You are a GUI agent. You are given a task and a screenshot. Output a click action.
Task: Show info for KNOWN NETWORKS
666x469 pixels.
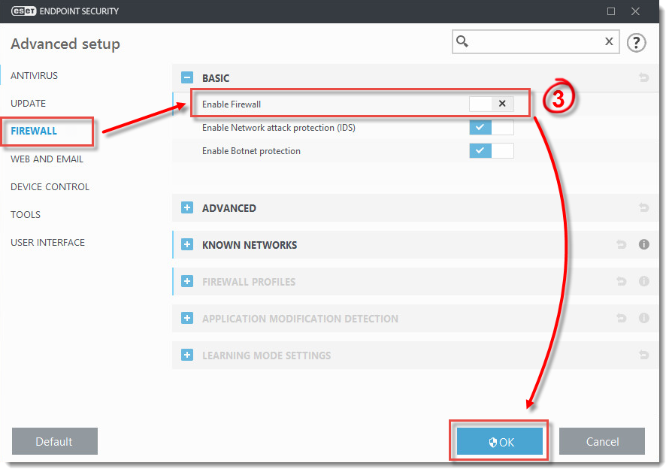pos(643,244)
